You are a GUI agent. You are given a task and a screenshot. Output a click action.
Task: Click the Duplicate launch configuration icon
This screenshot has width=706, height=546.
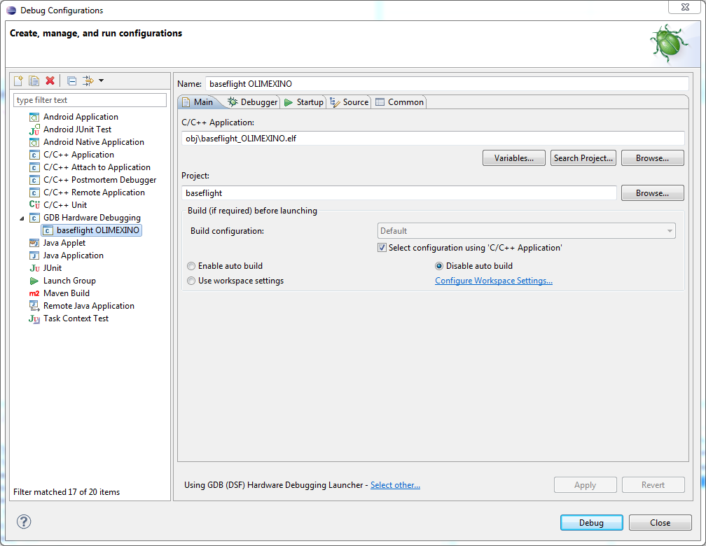tap(34, 80)
